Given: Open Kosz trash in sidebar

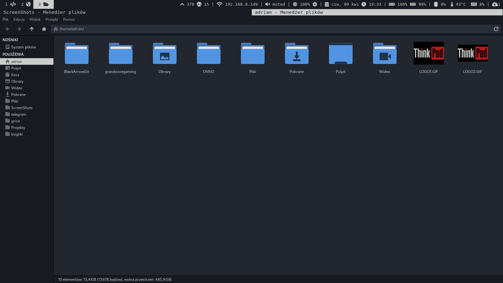Looking at the screenshot, I should pos(27,75).
